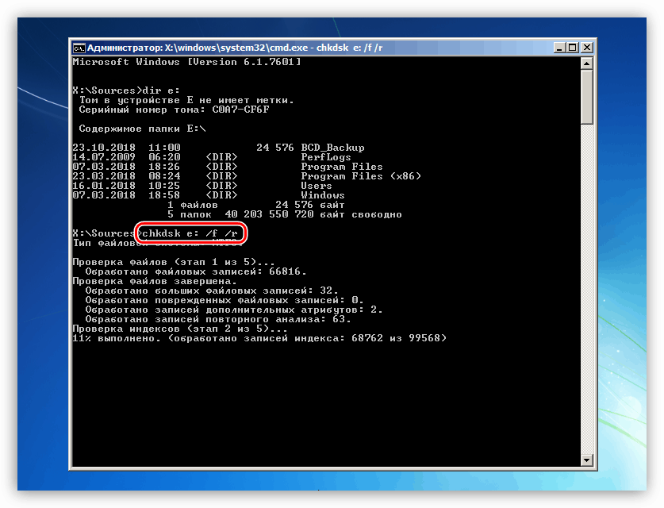Click the progress line '11% выполнено'

(x=259, y=338)
